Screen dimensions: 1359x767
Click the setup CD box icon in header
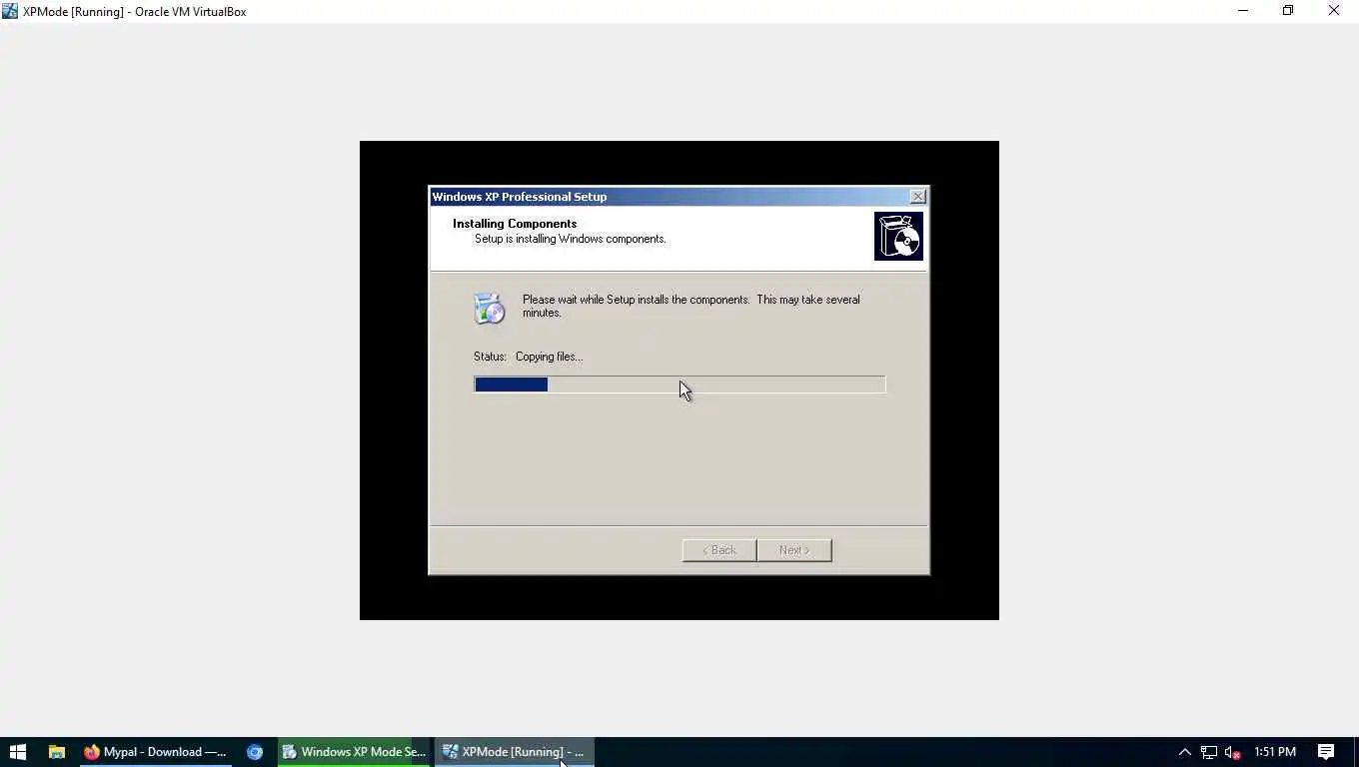(x=898, y=236)
